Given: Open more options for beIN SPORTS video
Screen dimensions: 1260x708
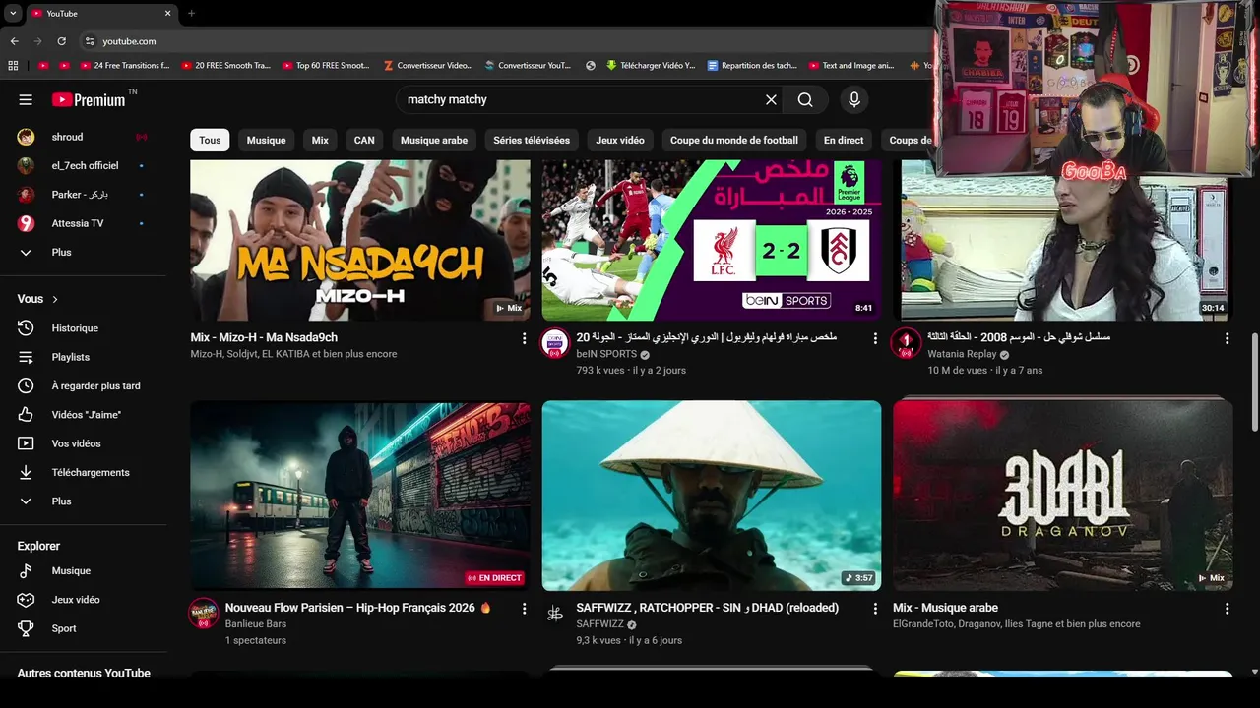Looking at the screenshot, I should click(x=875, y=338).
